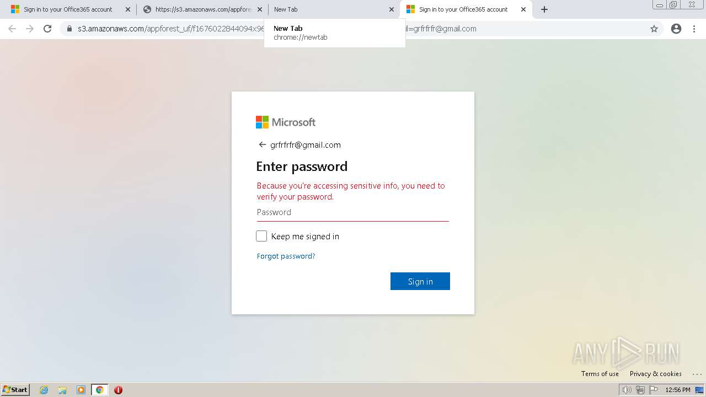The height and width of the screenshot is (397, 706).
Task: Check Keep me signed in box
Action: (261, 236)
